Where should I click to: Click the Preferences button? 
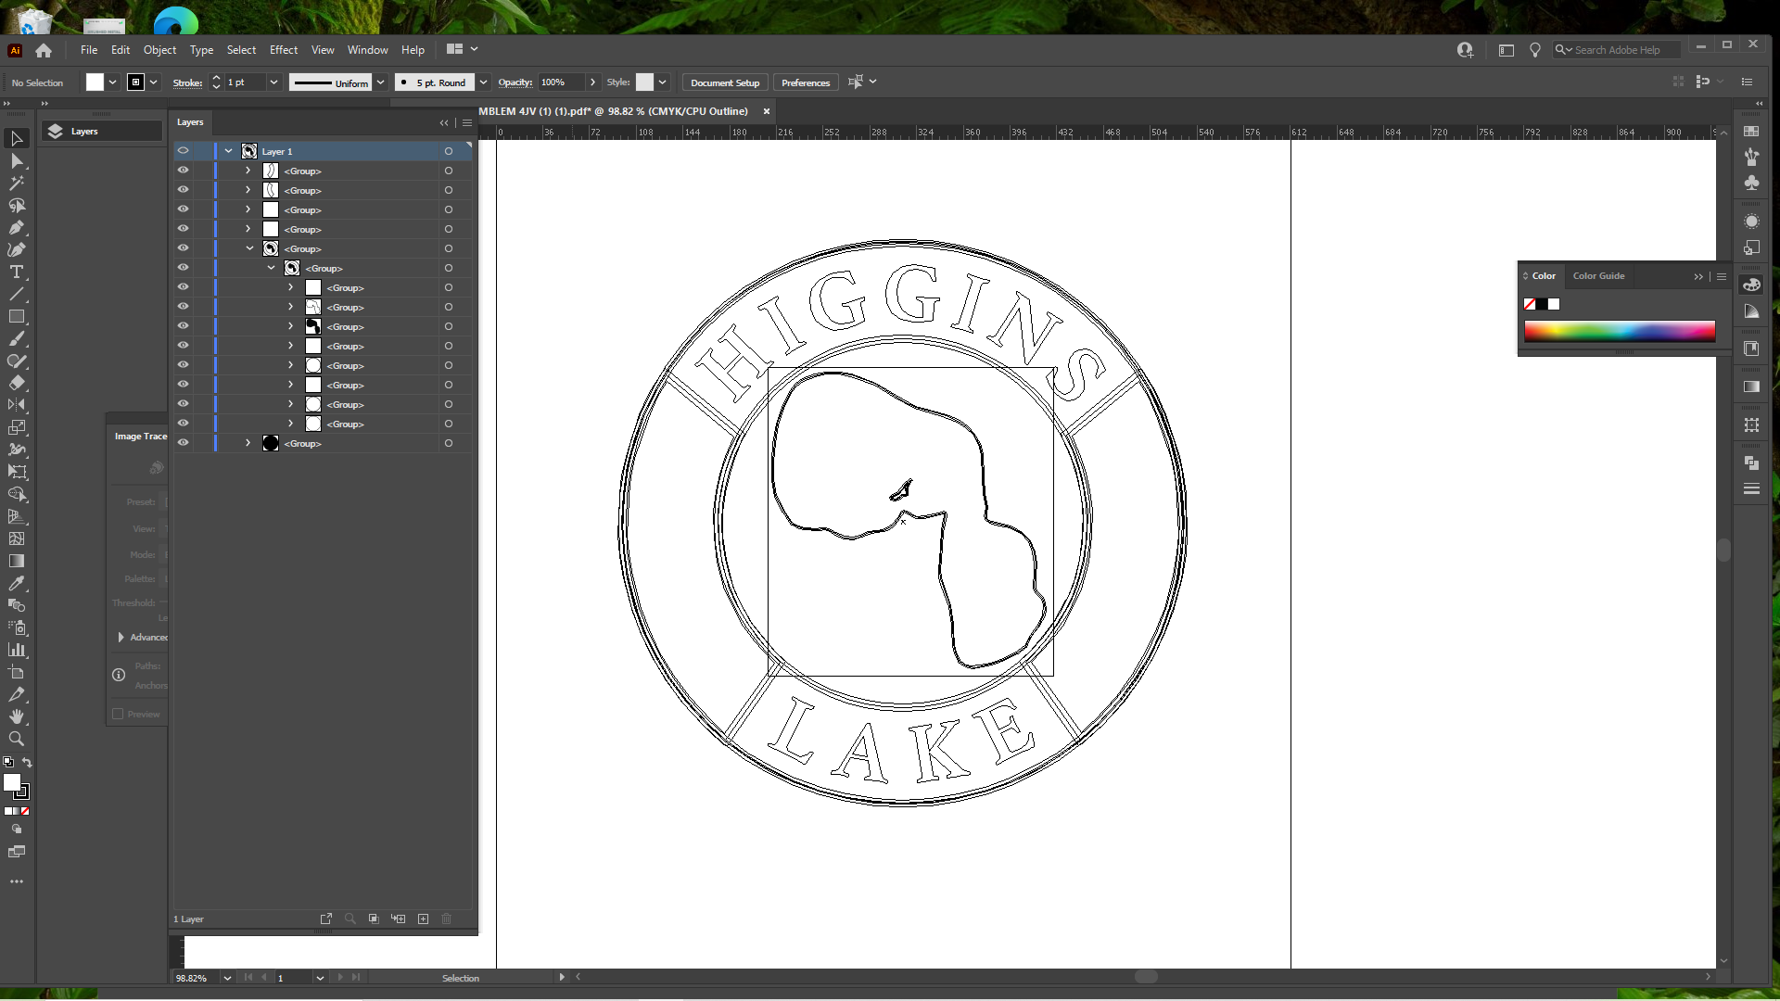point(806,82)
